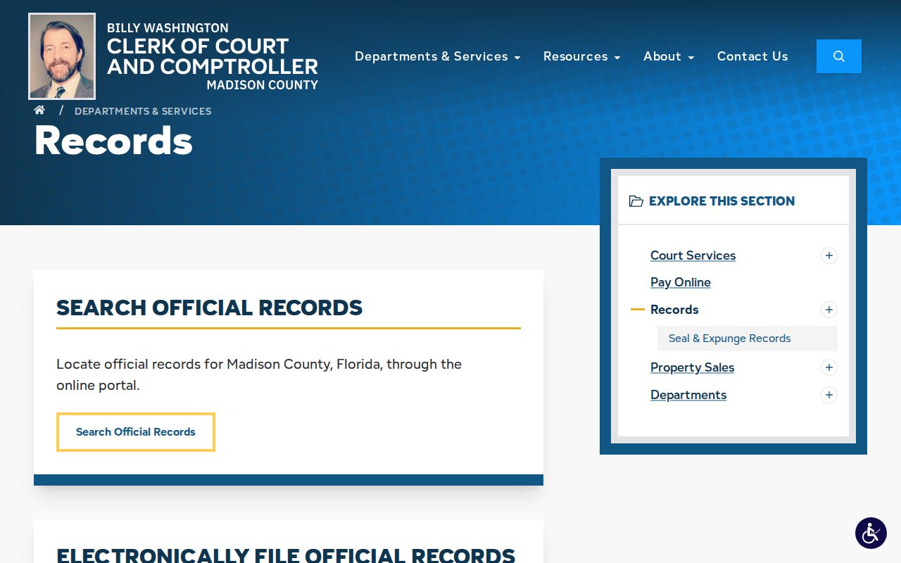901x563 pixels.
Task: Select the Records sidebar item
Action: click(674, 310)
